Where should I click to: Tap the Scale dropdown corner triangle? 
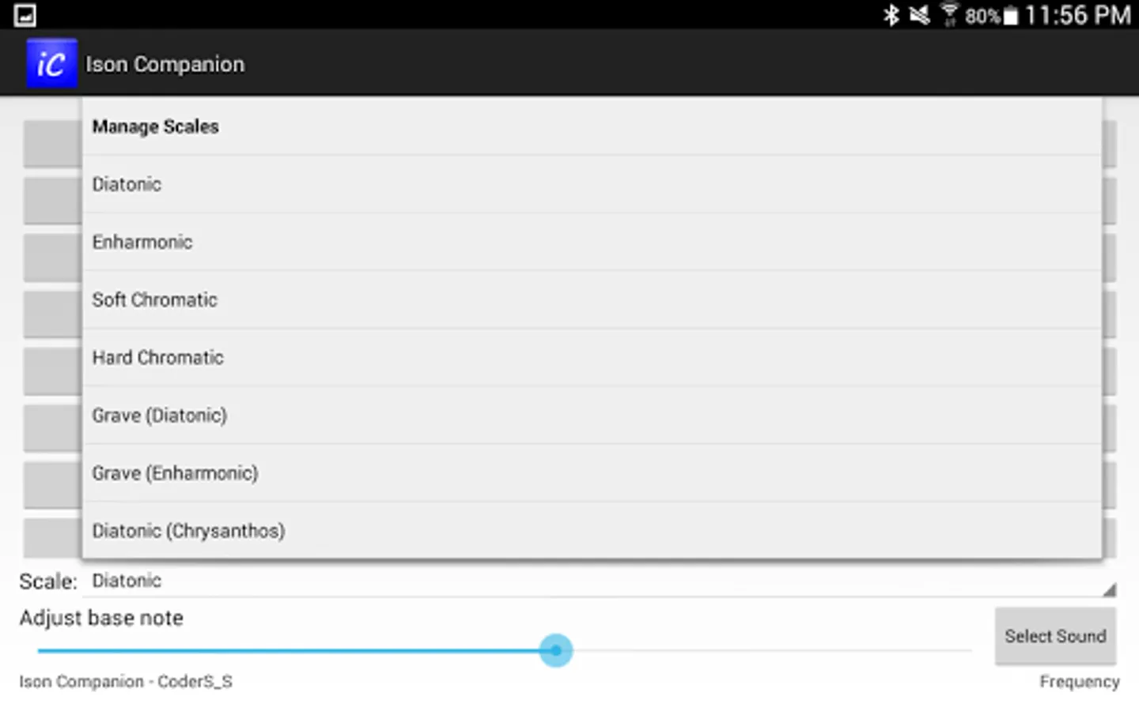point(1110,589)
